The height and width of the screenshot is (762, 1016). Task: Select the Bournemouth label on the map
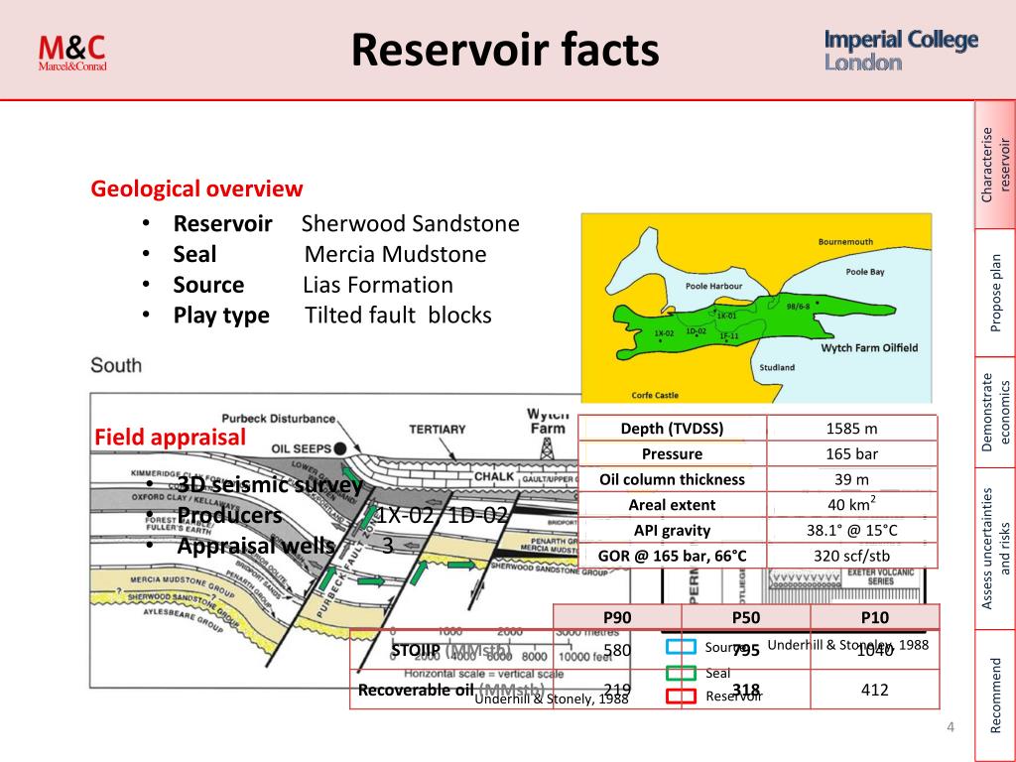(x=845, y=242)
